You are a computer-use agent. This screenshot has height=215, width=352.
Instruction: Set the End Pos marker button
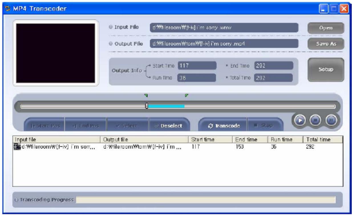pyautogui.click(x=86, y=126)
